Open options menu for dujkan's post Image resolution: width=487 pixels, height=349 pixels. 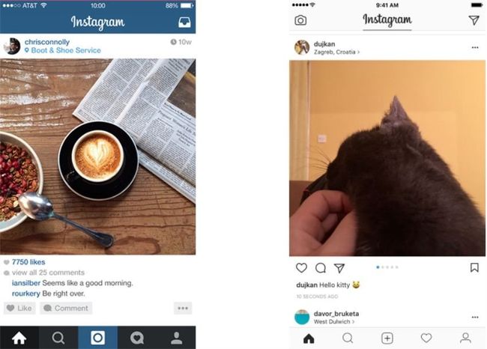click(x=475, y=47)
